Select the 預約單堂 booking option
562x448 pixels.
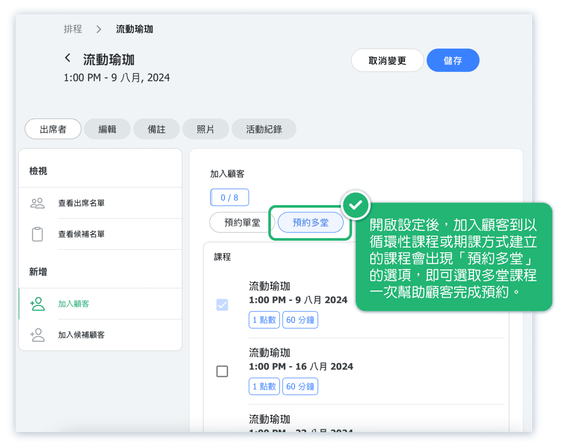242,223
